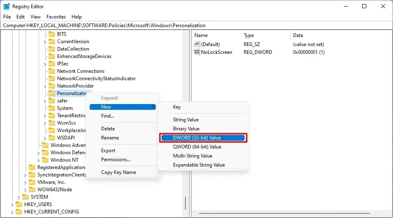The image size is (393, 218).
Task: Click the Windows NT folder icon
Action: coord(45,160)
